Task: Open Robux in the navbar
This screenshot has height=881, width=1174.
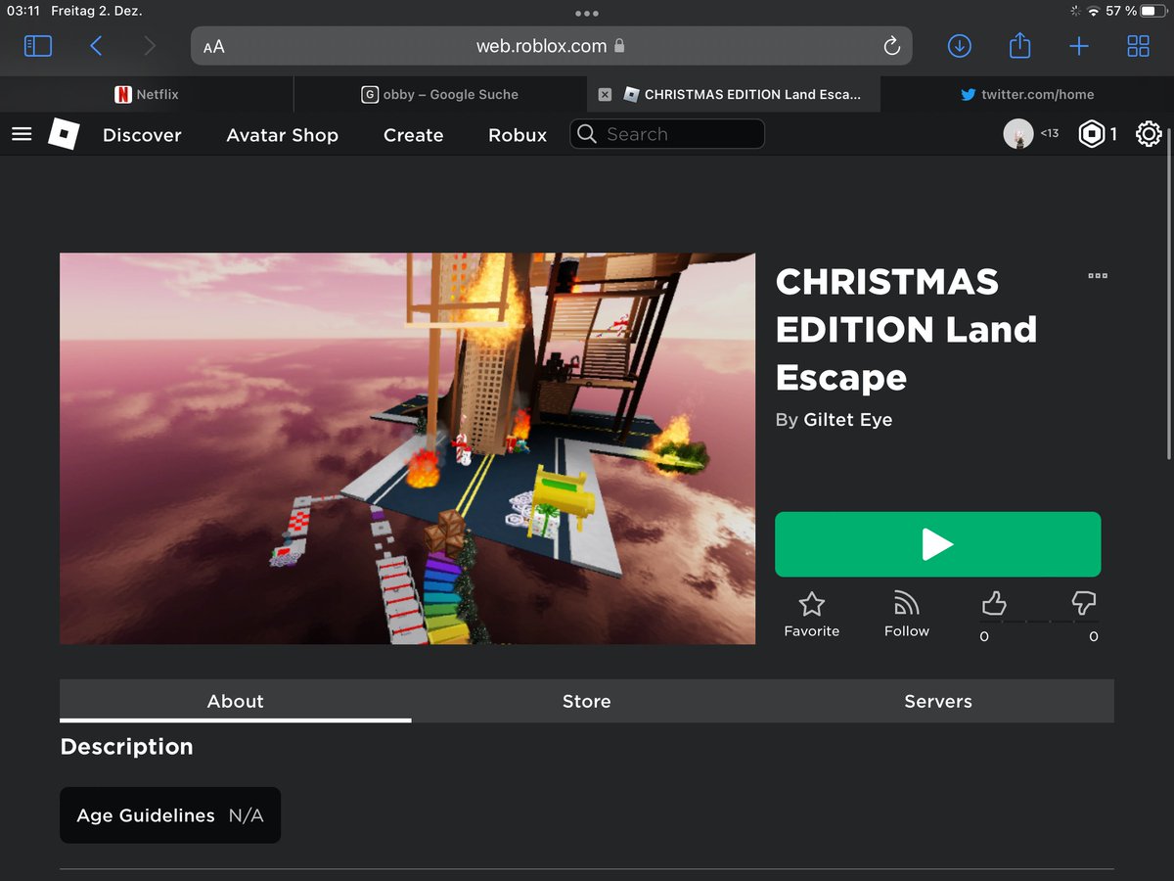Action: coord(518,135)
